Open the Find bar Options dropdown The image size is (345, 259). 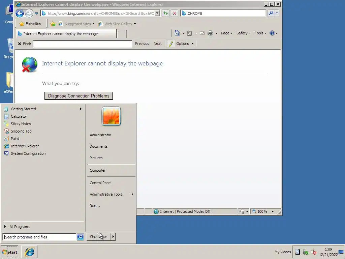[185, 44]
